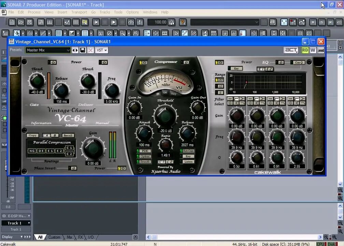Click the master Gain knob
Viewport: 344px width, 246px height.
93,149
